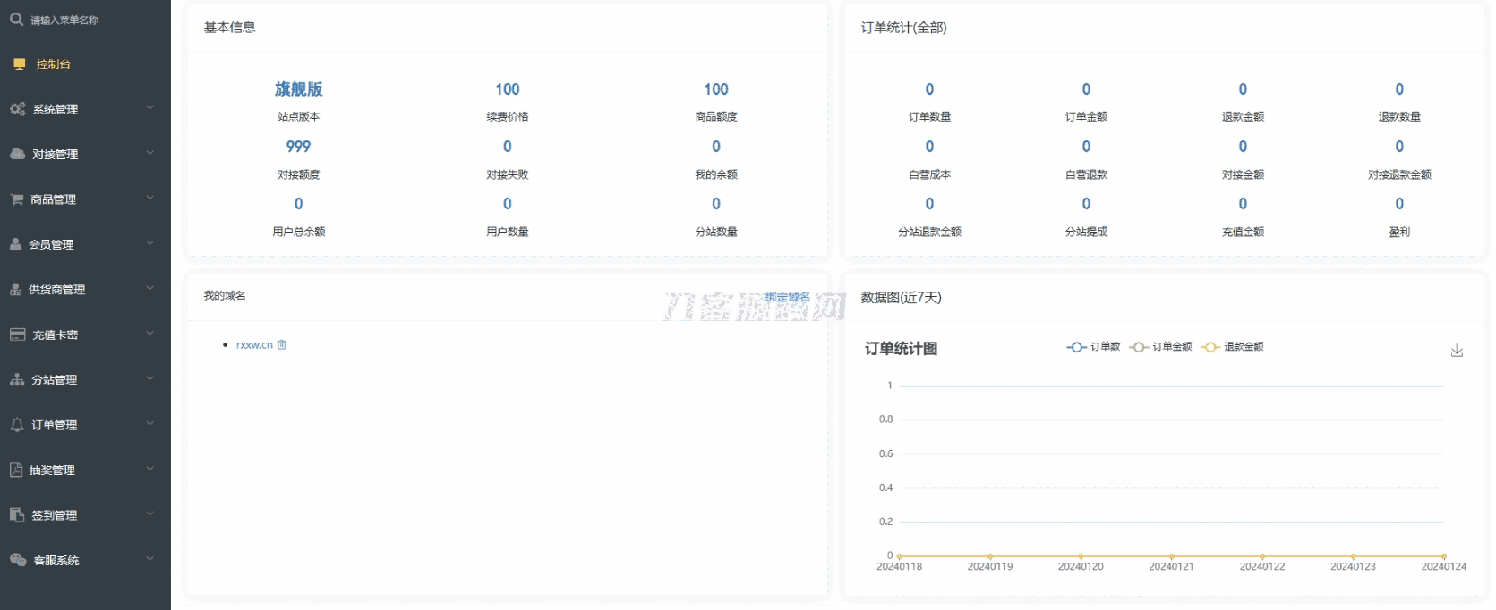Viewport: 1496px width, 610px height.
Task: Click the 基本信息 panel heading
Action: click(229, 28)
